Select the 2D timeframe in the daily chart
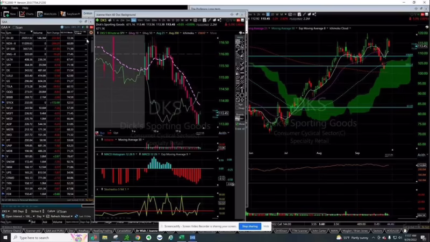 point(272,15)
